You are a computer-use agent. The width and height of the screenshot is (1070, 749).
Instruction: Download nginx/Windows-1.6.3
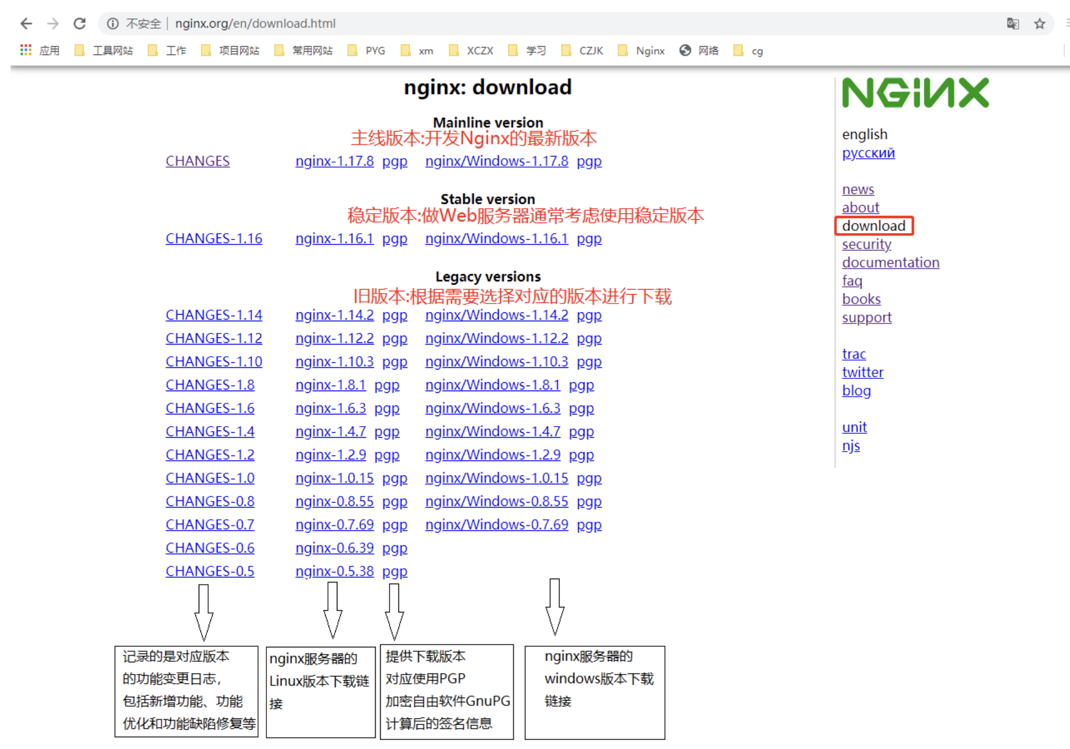493,408
